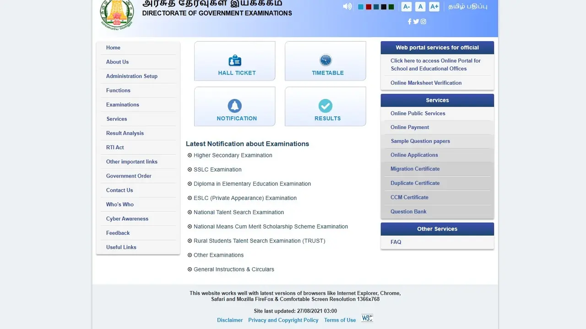The height and width of the screenshot is (329, 586).
Task: Open Hall Ticket via the ticket icon
Action: pyautogui.click(x=234, y=60)
